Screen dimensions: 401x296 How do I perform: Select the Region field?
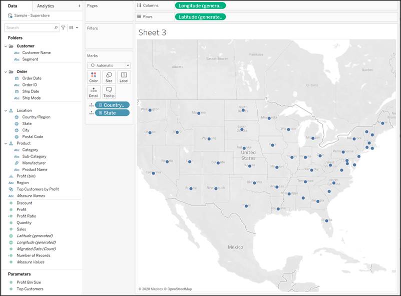pos(23,182)
